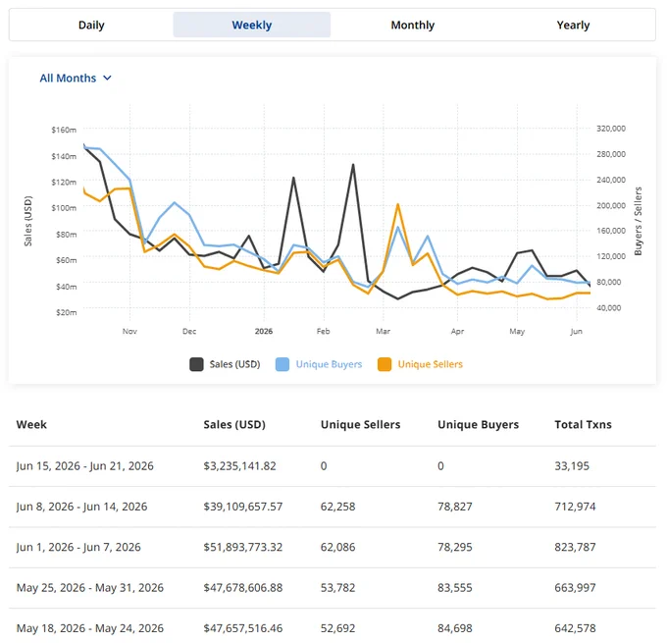Viewport: 667px width, 643px height.
Task: Select the May 25, 2026 - May 31, 2026 row
Action: (x=333, y=588)
